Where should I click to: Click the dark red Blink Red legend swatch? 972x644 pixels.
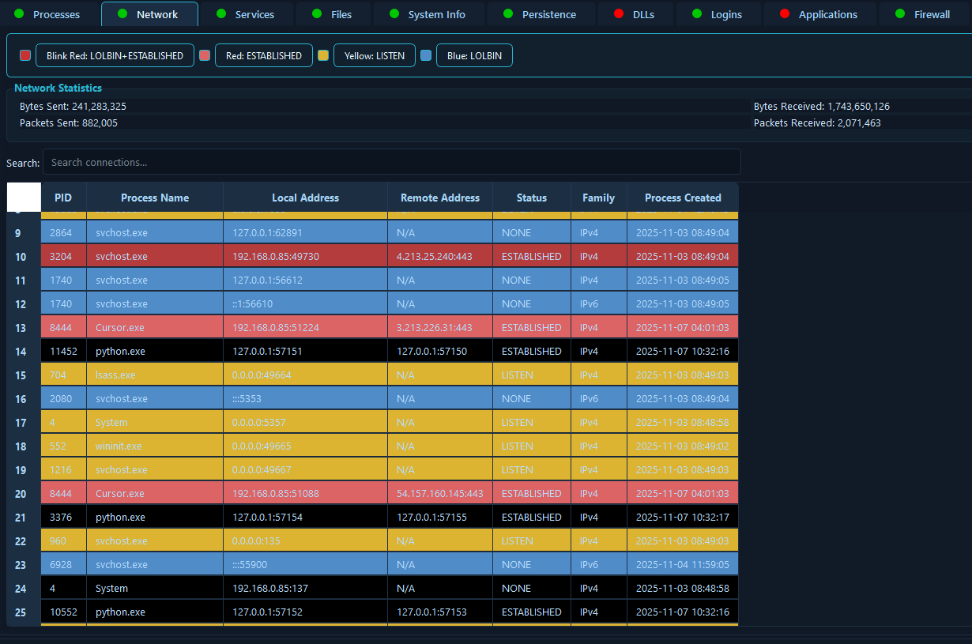point(25,55)
